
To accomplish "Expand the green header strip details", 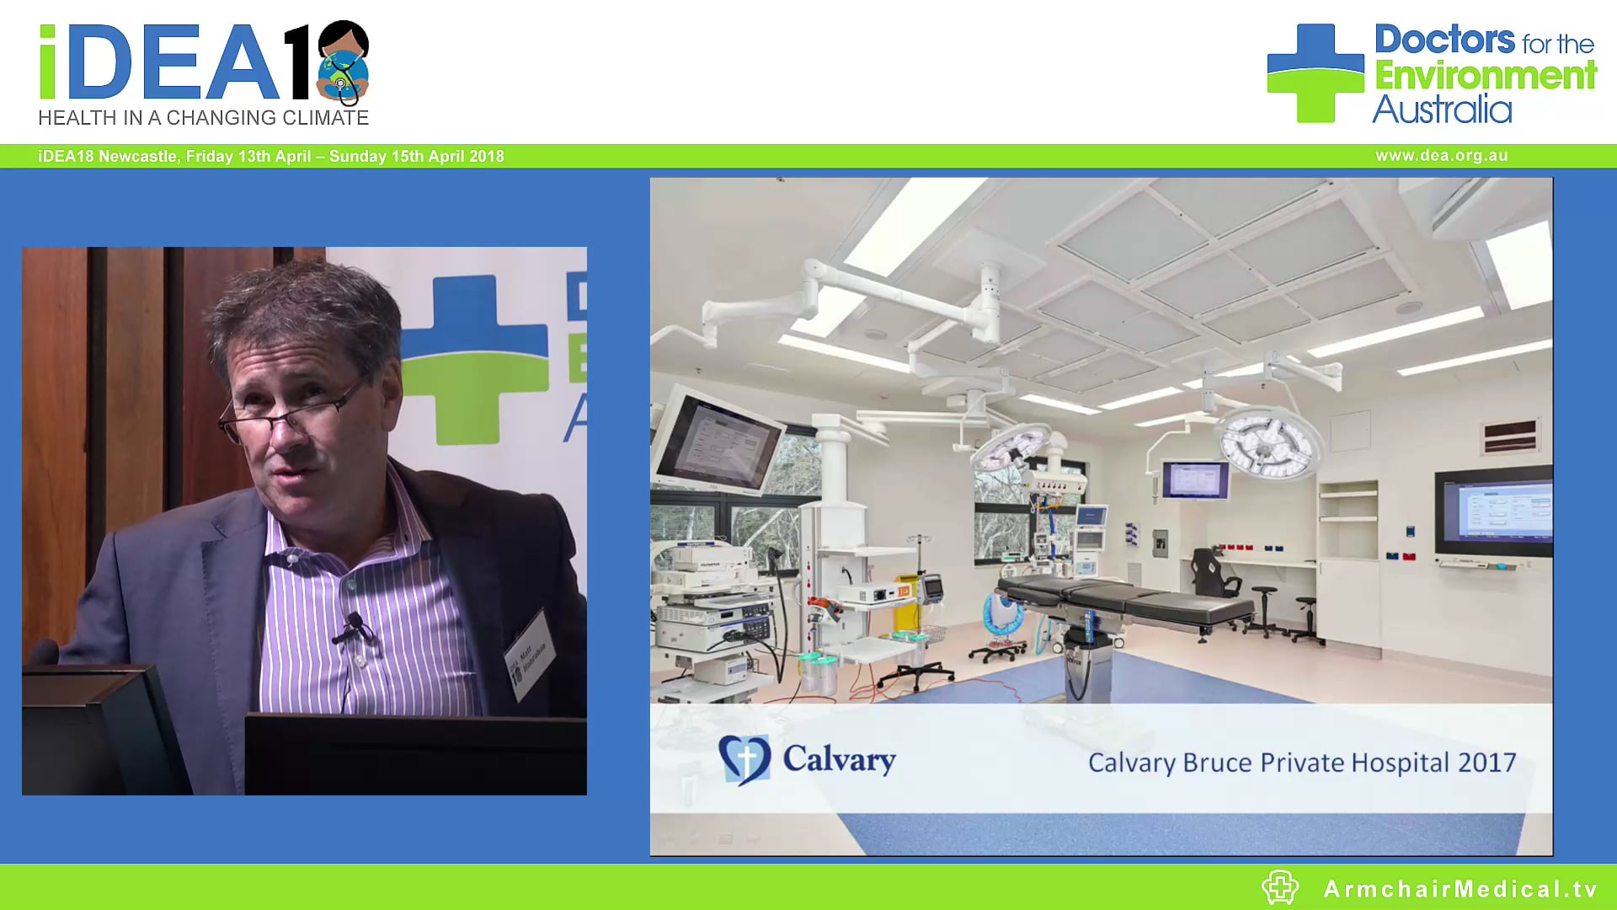I will (808, 156).
